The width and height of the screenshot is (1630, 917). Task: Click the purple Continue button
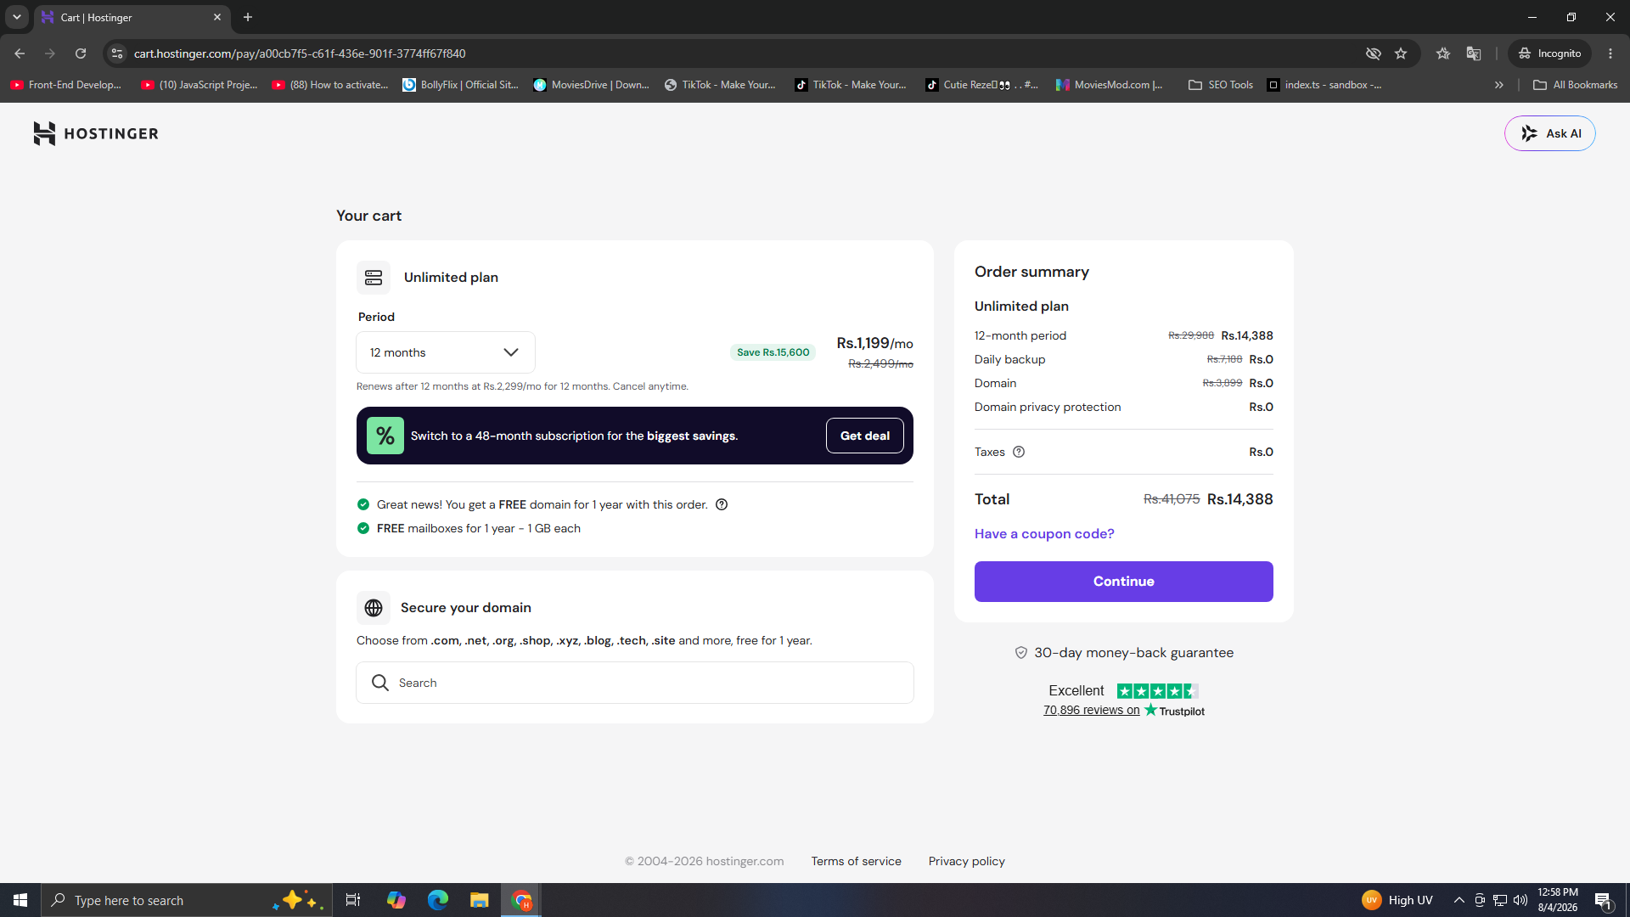point(1123,582)
